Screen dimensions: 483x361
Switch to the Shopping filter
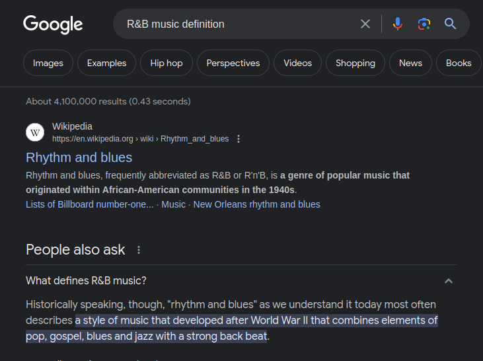click(355, 63)
